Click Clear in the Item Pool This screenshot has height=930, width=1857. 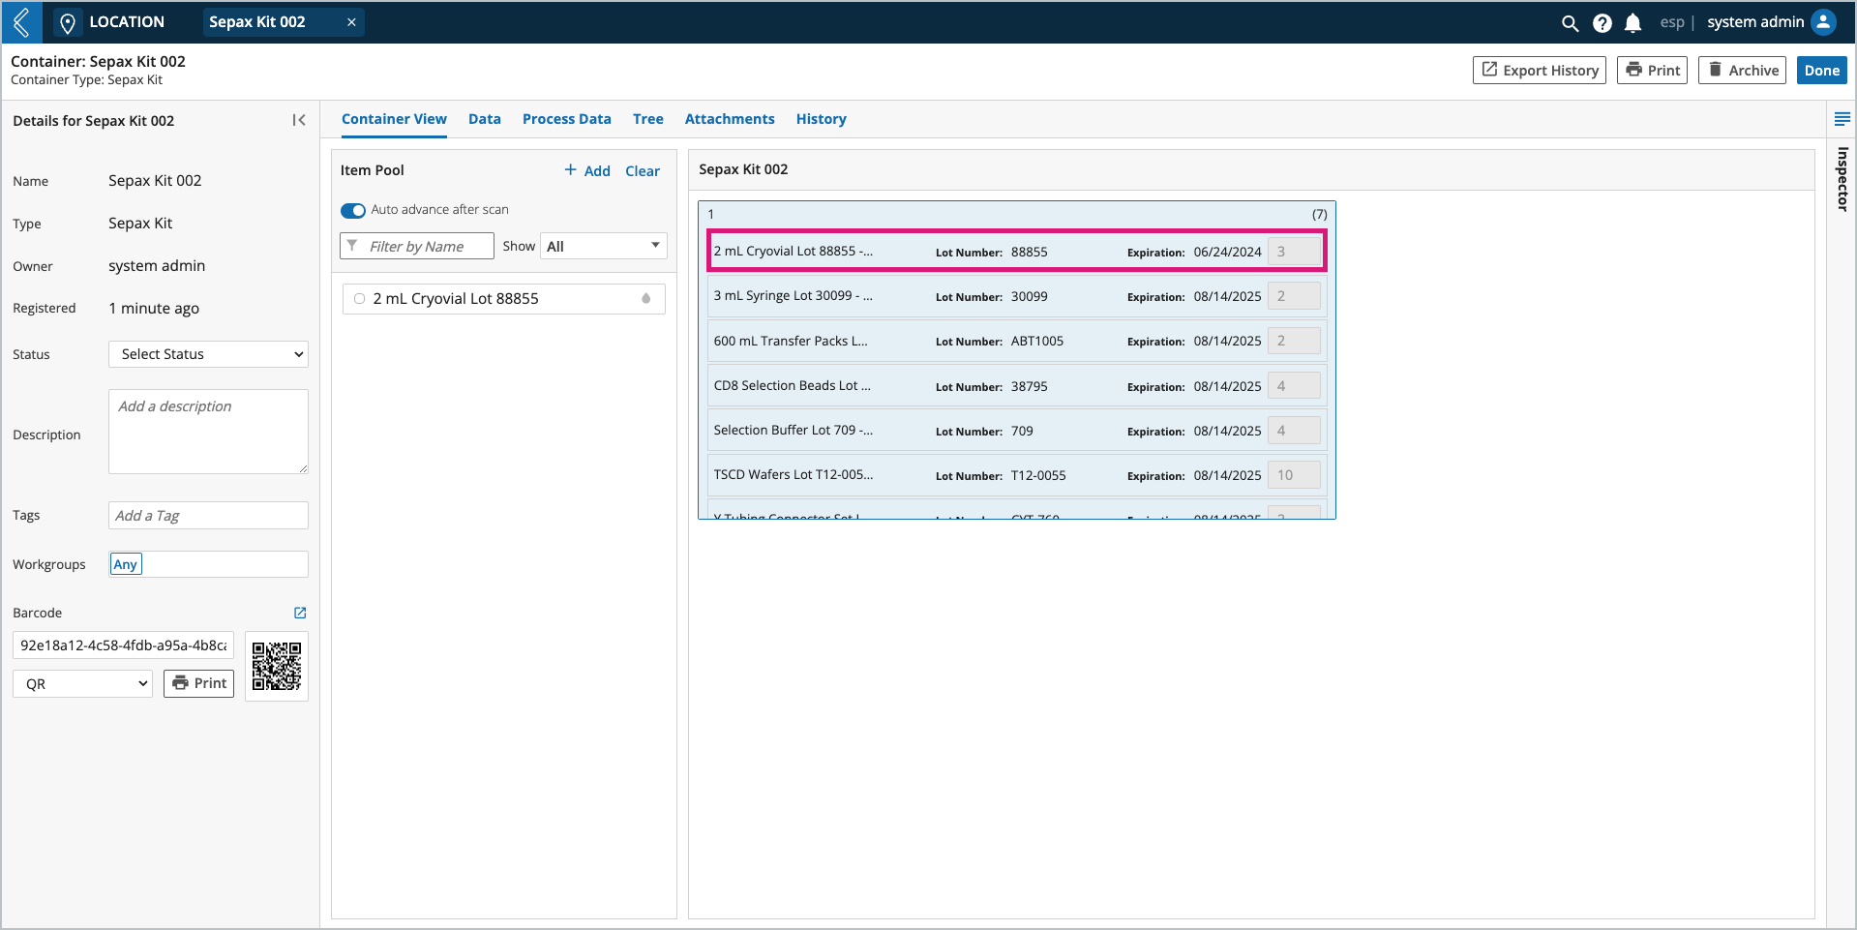pyautogui.click(x=643, y=170)
